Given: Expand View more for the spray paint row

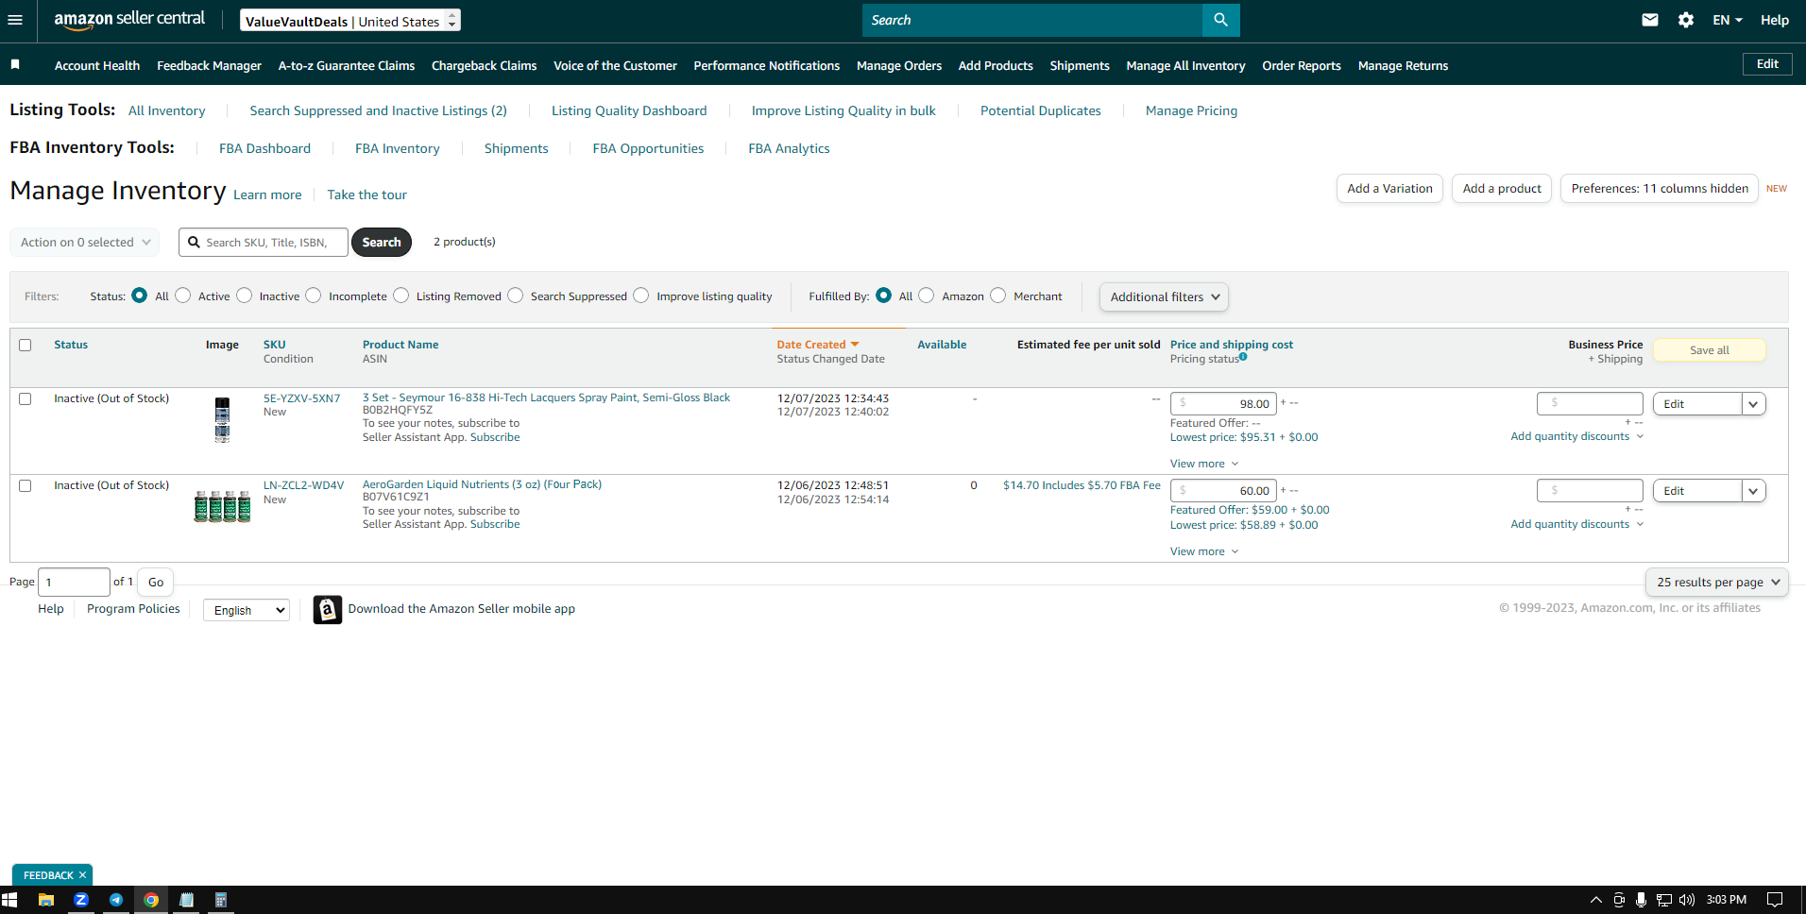Looking at the screenshot, I should [1204, 464].
